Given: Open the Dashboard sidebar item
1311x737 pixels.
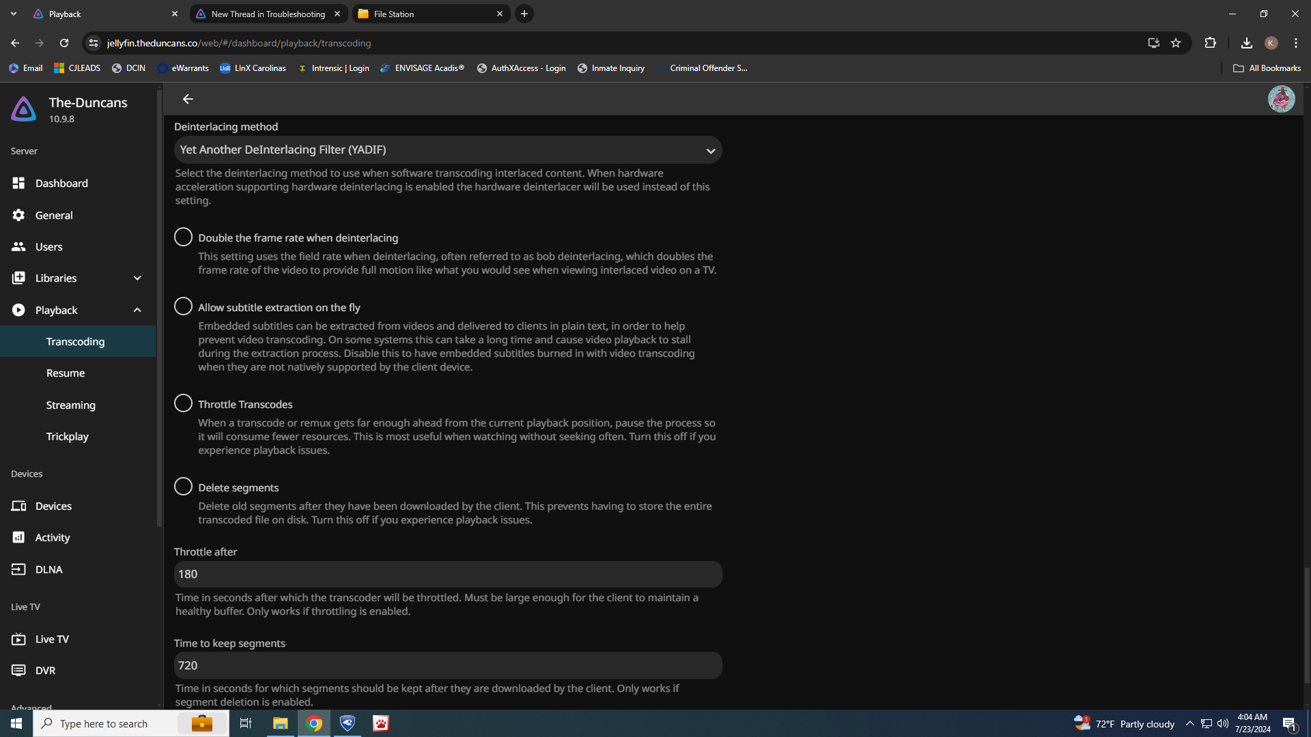Looking at the screenshot, I should point(61,183).
